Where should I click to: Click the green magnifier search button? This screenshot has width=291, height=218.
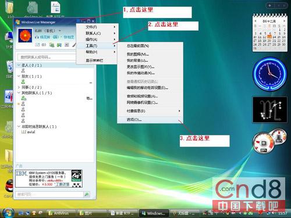point(87,194)
